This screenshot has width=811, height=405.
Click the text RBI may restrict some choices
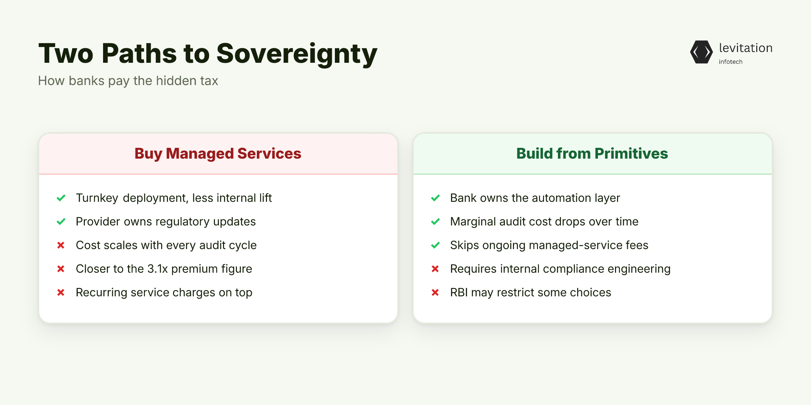tap(531, 293)
